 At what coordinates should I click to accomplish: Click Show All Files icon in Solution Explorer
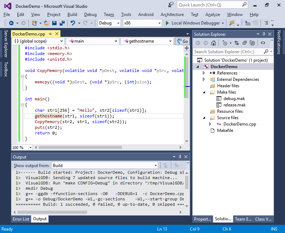[252, 43]
